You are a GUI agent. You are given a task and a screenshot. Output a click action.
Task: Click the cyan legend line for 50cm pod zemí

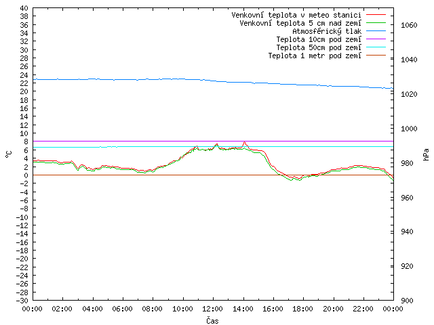[x=376, y=47]
